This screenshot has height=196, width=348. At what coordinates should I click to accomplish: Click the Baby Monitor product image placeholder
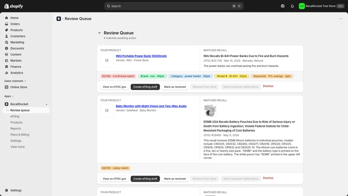(x=107, y=111)
